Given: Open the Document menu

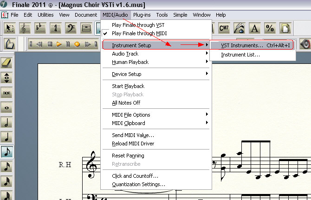Looking at the screenshot, I should (86, 15).
